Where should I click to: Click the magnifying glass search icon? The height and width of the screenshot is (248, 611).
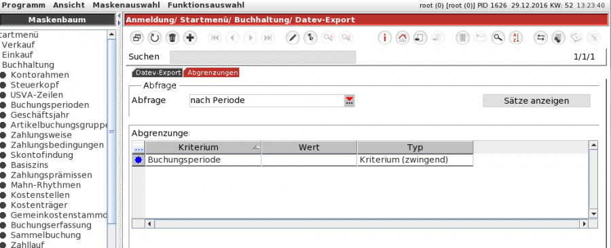498,38
